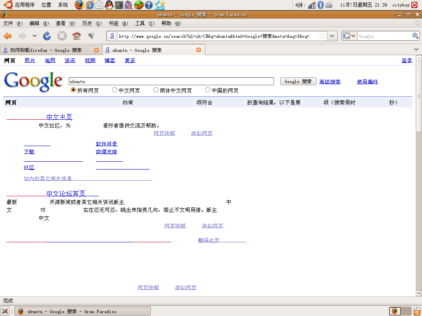Reload the page with the blue refresh icon
The width and height of the screenshot is (422, 316).
tap(47, 36)
